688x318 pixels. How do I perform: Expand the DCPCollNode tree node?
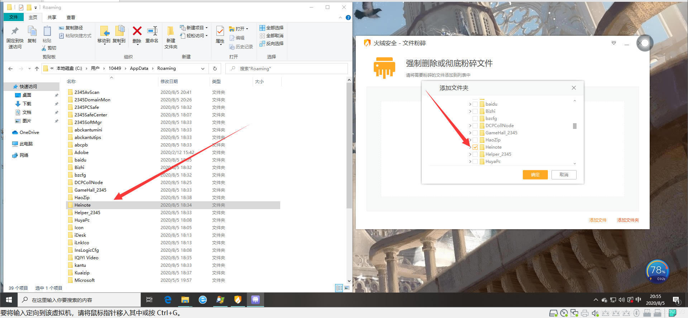click(470, 126)
